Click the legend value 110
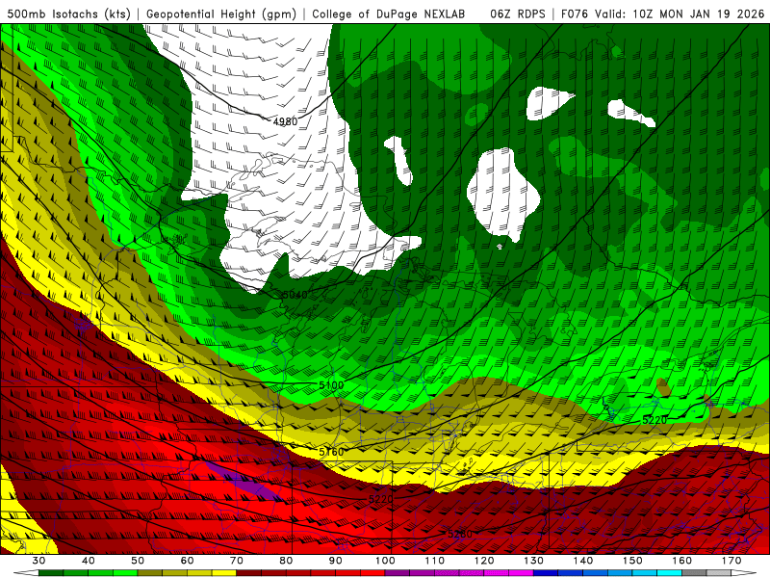Viewport: 770px width, 578px height. point(435,561)
